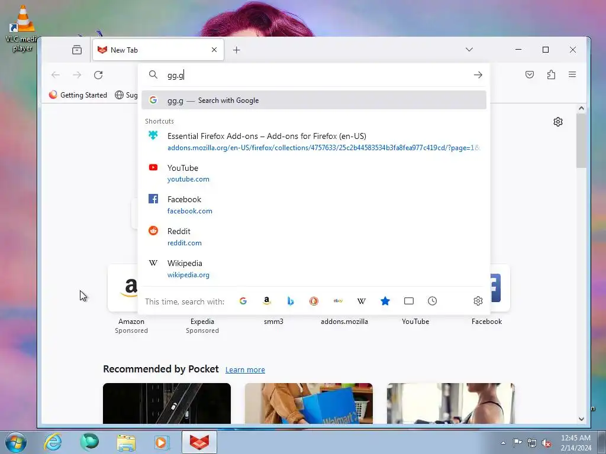Open Windows Start menu
This screenshot has height=454, width=606.
click(15, 442)
